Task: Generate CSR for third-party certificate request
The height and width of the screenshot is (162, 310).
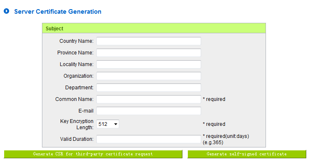Action: click(x=93, y=154)
